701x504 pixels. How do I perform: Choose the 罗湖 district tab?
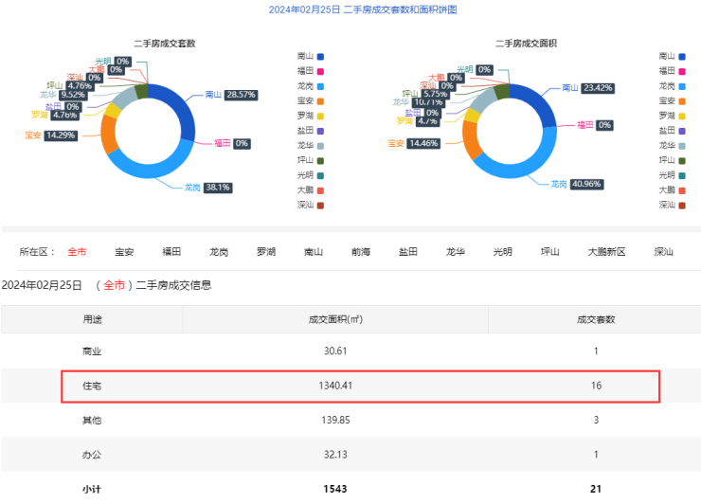click(266, 252)
